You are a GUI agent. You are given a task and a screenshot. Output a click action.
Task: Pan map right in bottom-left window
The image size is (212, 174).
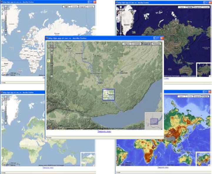click(8, 99)
